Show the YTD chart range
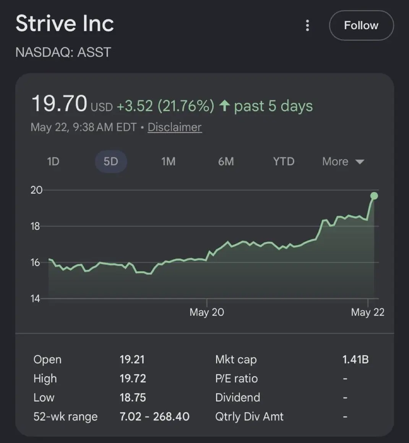The height and width of the screenshot is (443, 409). [x=284, y=161]
